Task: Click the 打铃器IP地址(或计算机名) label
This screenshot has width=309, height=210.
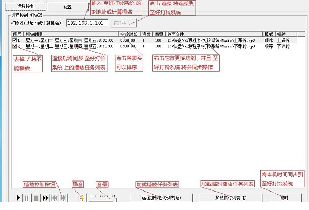Action: 37,23
